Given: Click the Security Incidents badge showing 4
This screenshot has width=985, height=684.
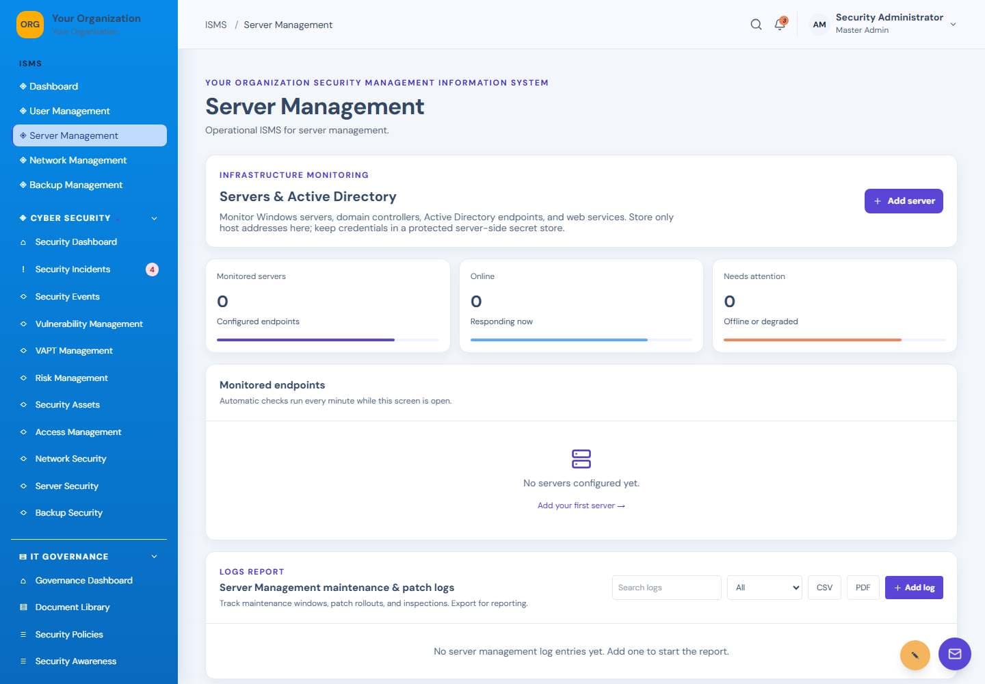Looking at the screenshot, I should tap(152, 269).
